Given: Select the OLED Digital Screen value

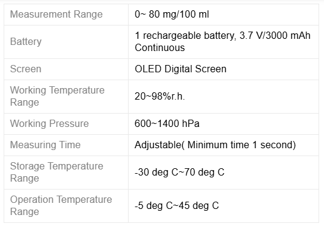Looking at the screenshot, I should (180, 69).
